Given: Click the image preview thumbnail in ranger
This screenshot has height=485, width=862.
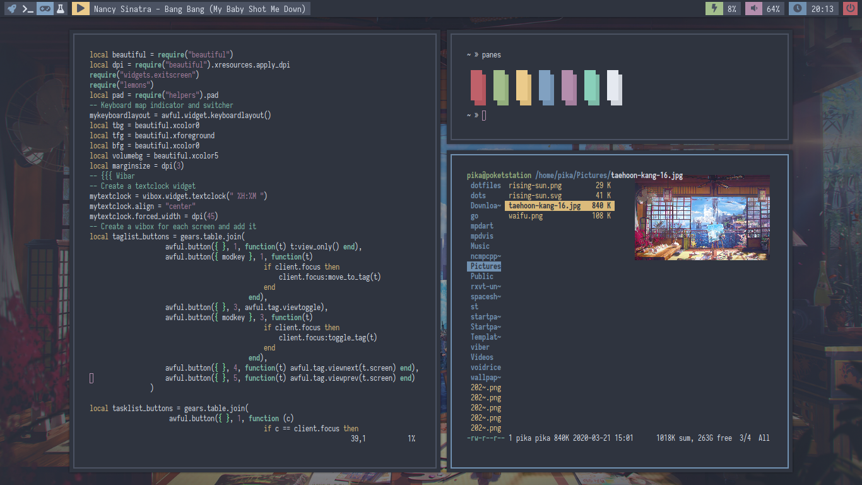Looking at the screenshot, I should [702, 218].
